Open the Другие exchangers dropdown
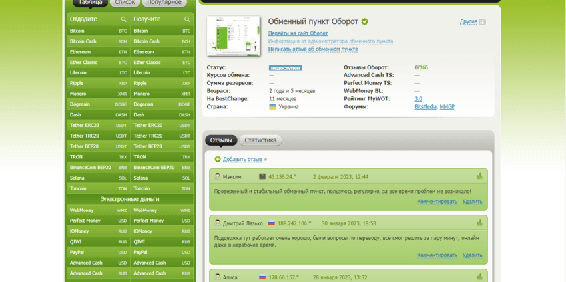 point(468,22)
